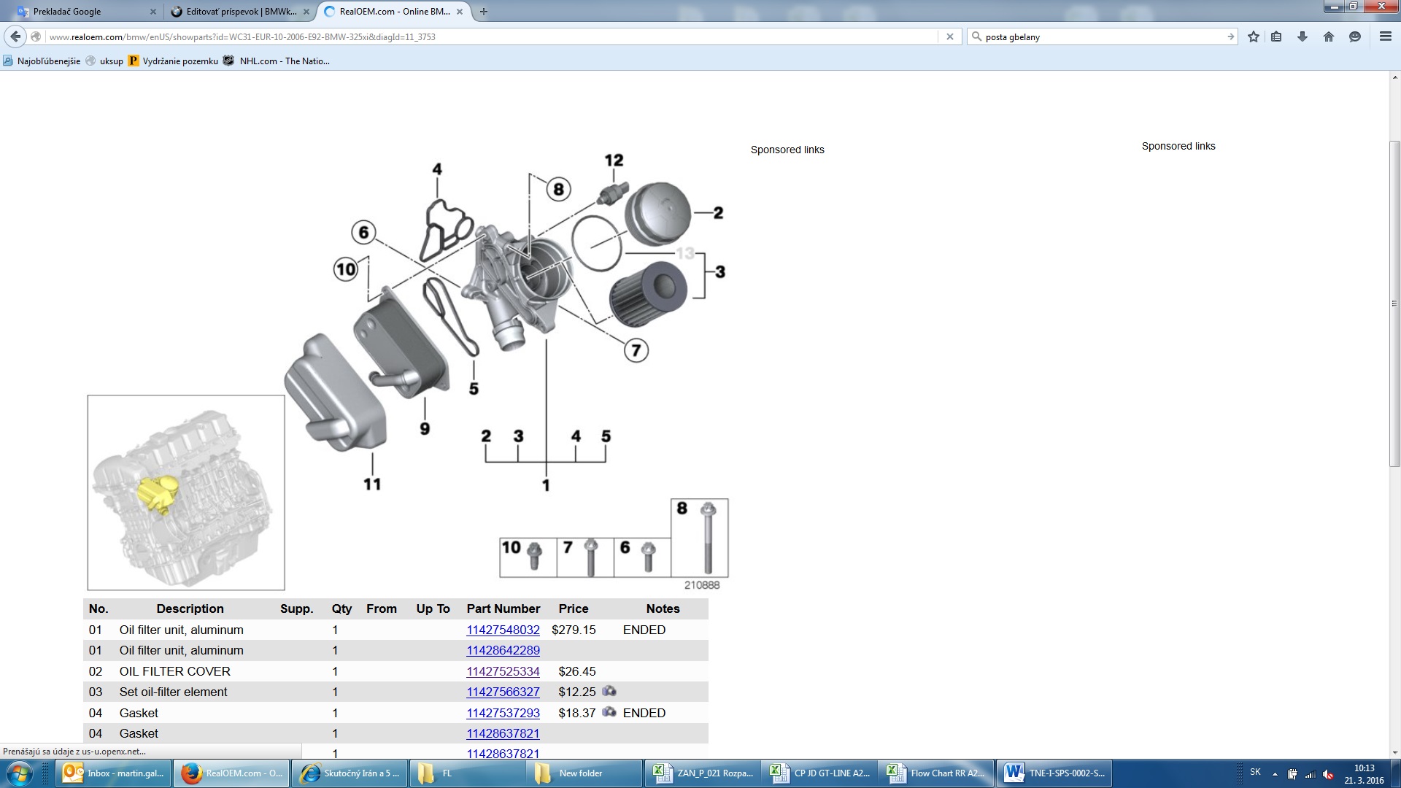Click camera icon beside oil-filter element price
The image size is (1401, 788).
pyautogui.click(x=609, y=691)
